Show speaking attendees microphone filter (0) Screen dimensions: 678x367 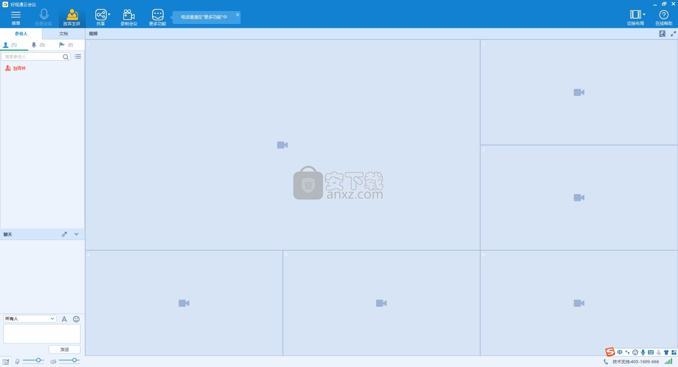pos(38,45)
